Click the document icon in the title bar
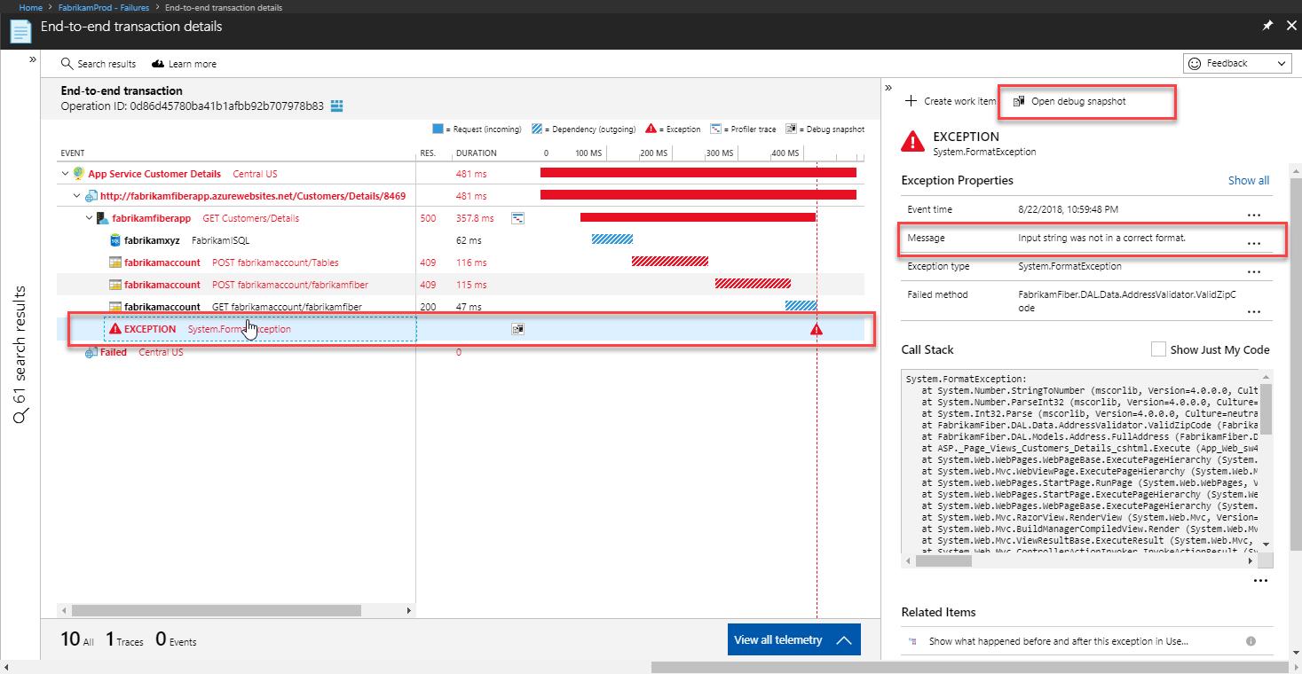This screenshot has height=674, width=1302. pos(20,29)
